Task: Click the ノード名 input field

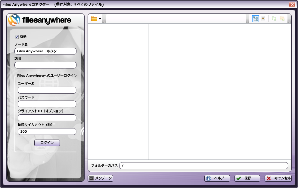Action: (x=45, y=51)
